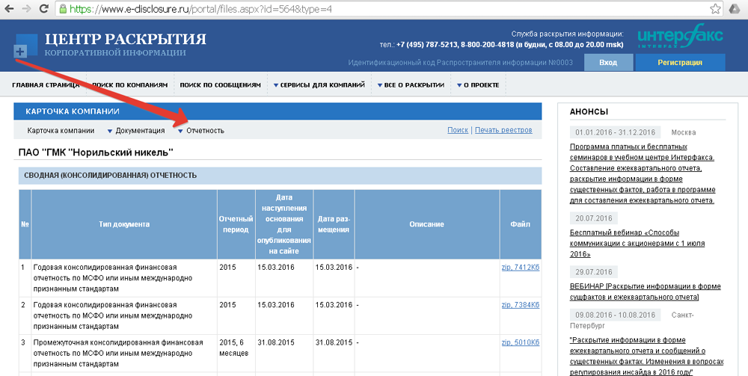Screen dimensions: 748x376
Task: Click the Печать реестров link
Action: click(503, 130)
